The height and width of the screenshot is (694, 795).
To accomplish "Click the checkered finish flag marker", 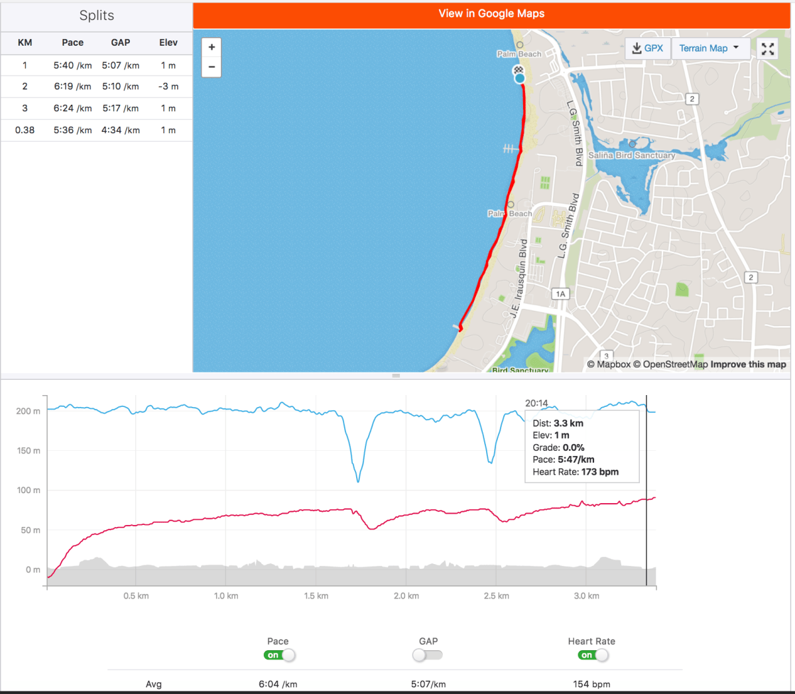I will (519, 70).
